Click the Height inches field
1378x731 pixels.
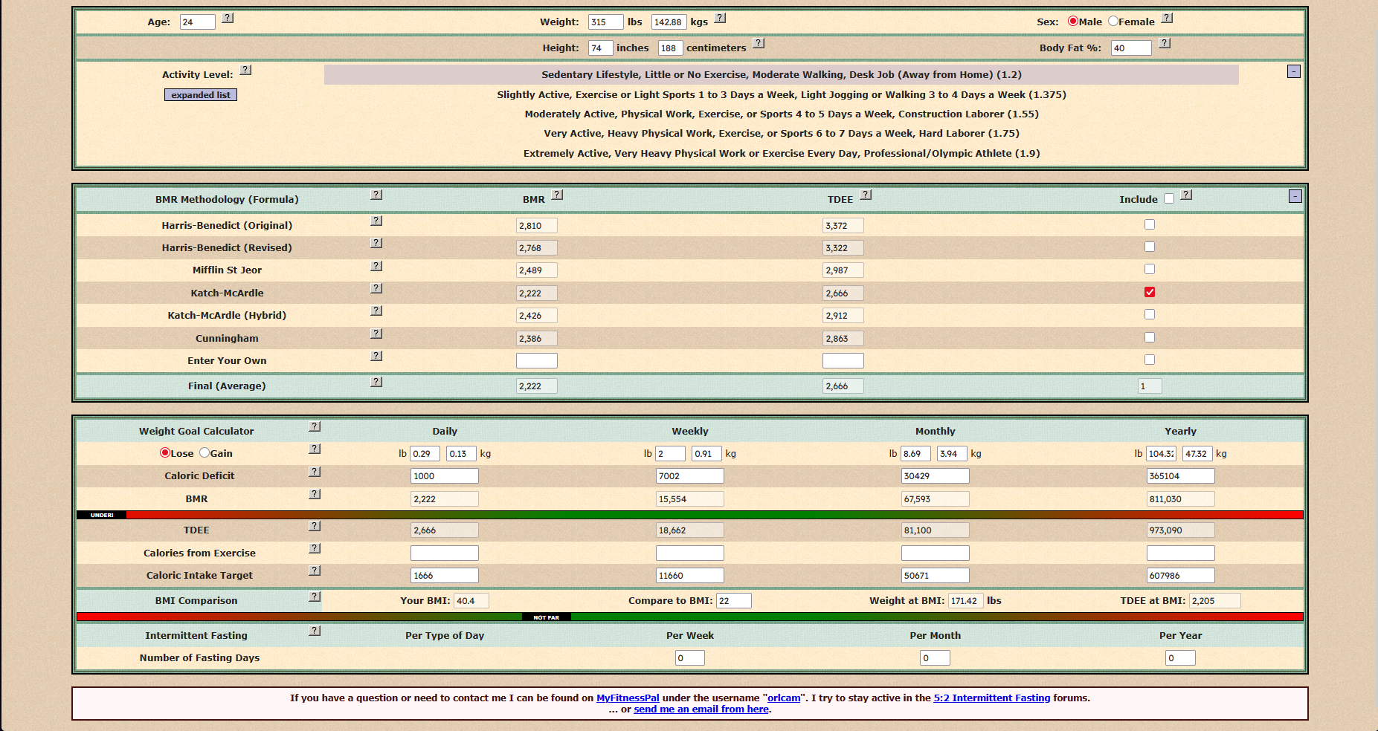click(601, 48)
